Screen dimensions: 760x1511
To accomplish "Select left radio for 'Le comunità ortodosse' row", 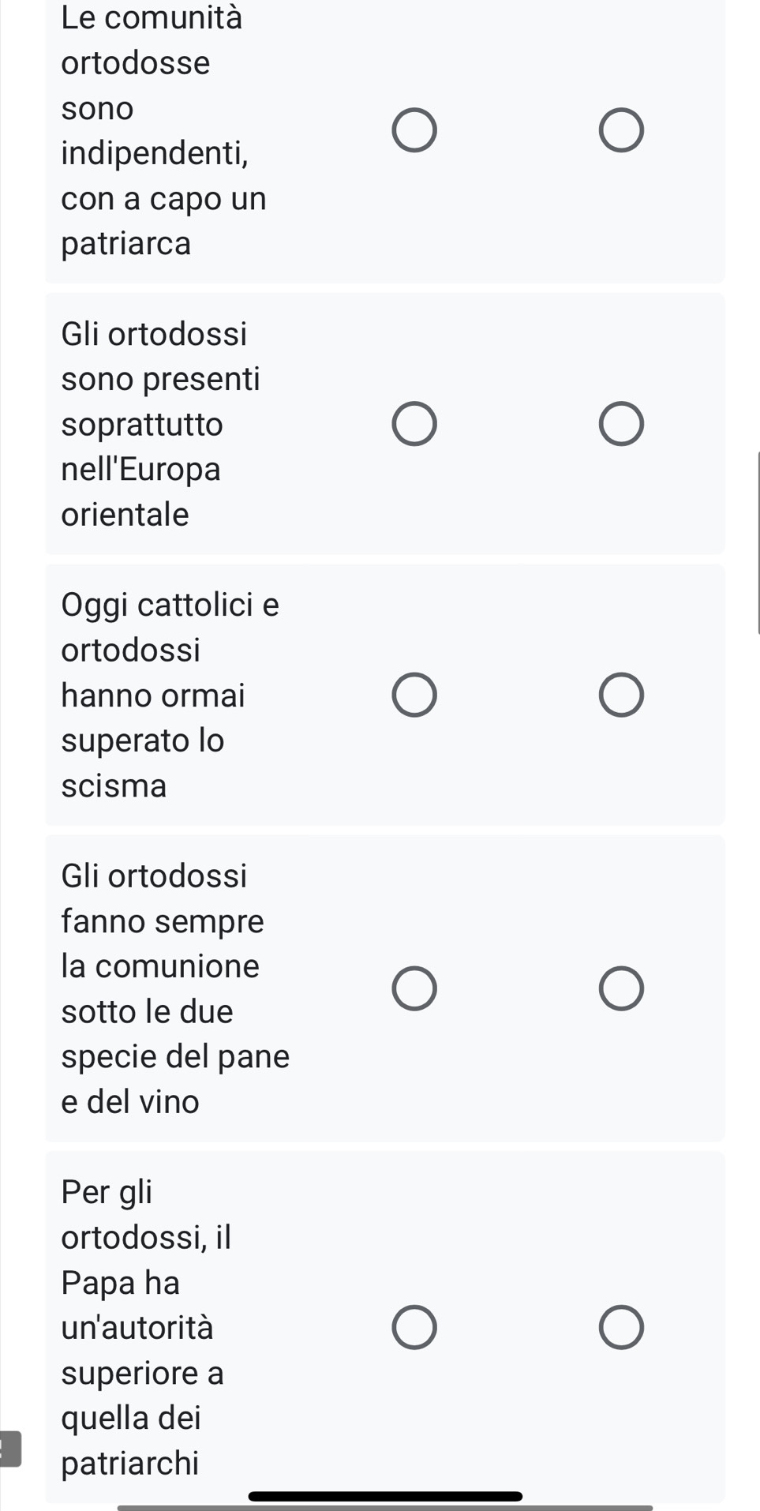I will (x=414, y=130).
